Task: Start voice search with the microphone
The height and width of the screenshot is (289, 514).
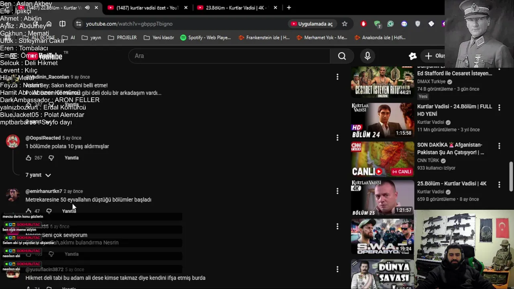Action: (x=367, y=56)
